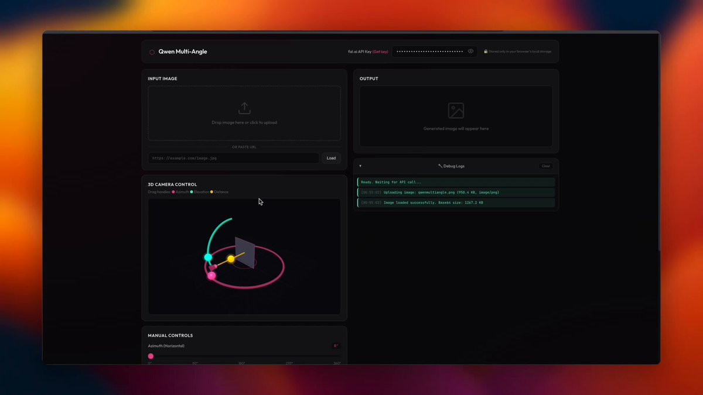
Task: Click the upload arrow icon
Action: tap(244, 108)
